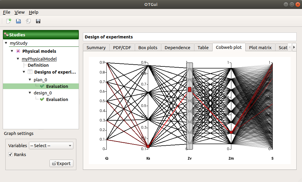Click the Save study toolbar icon

[x=38, y=21]
